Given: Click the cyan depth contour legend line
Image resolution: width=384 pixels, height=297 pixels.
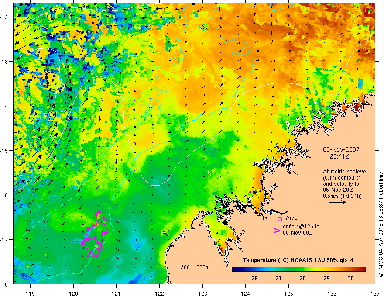Looking at the screenshot, I should tap(189, 272).
